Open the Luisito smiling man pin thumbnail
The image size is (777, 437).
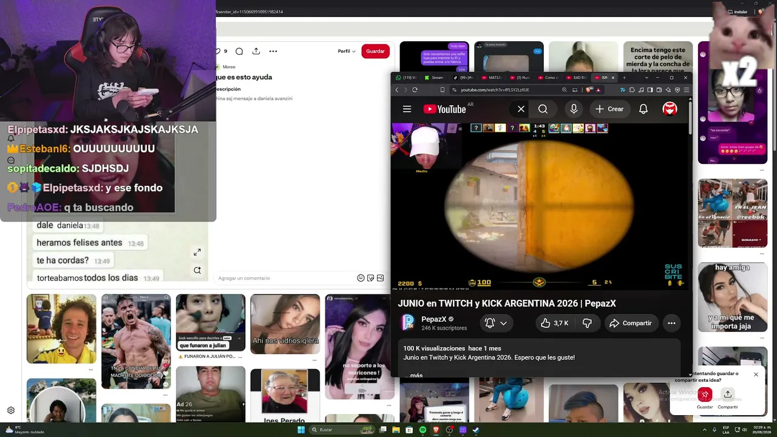tap(61, 329)
